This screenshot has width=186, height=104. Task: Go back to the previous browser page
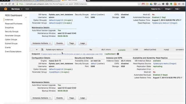coord(2,4)
